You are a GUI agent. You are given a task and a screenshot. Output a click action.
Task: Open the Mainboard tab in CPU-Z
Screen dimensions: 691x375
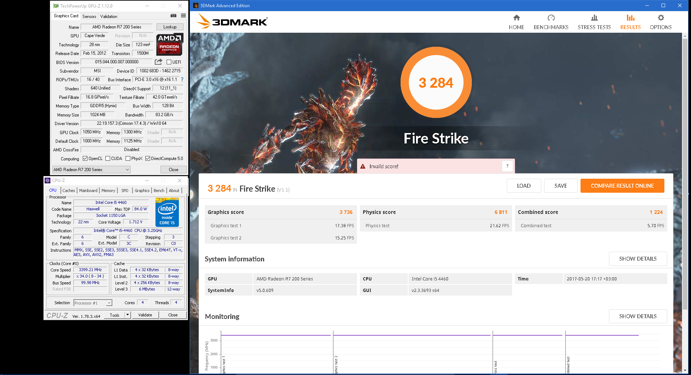(x=88, y=191)
